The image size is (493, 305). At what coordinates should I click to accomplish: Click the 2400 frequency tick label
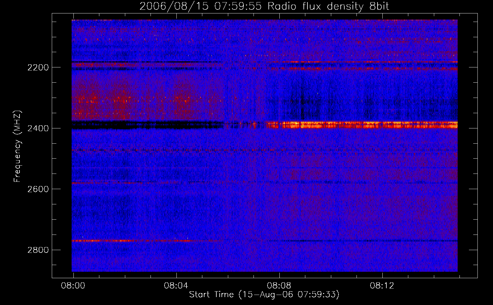pos(38,128)
